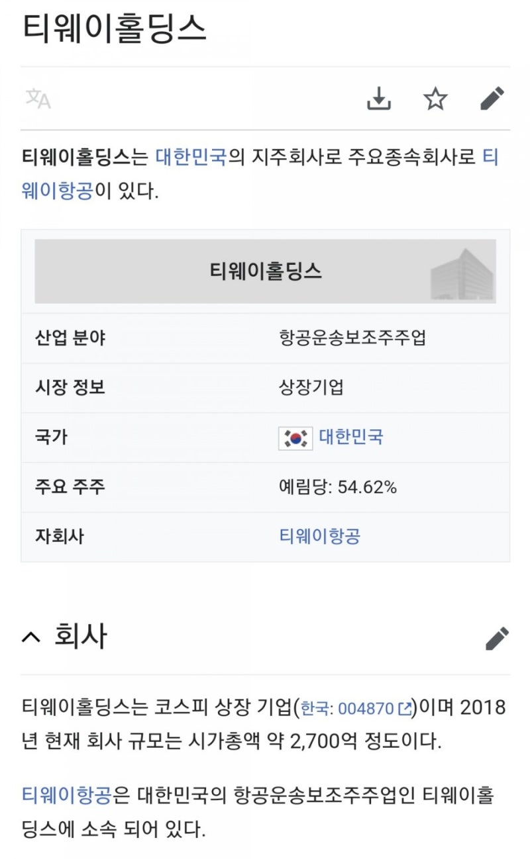Download the article for offline reading
The image size is (530, 859).
(x=379, y=98)
